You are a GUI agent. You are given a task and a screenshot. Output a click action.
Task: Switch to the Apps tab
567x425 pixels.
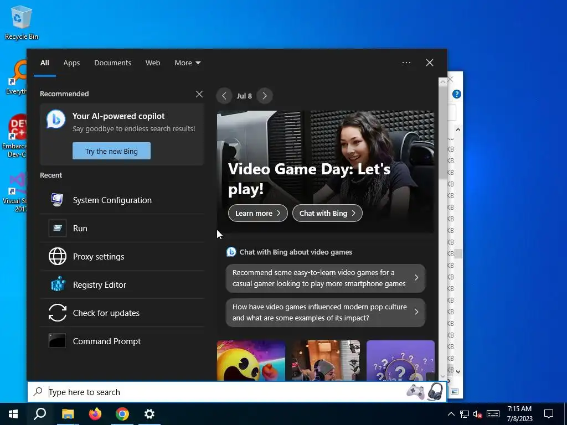tap(71, 63)
